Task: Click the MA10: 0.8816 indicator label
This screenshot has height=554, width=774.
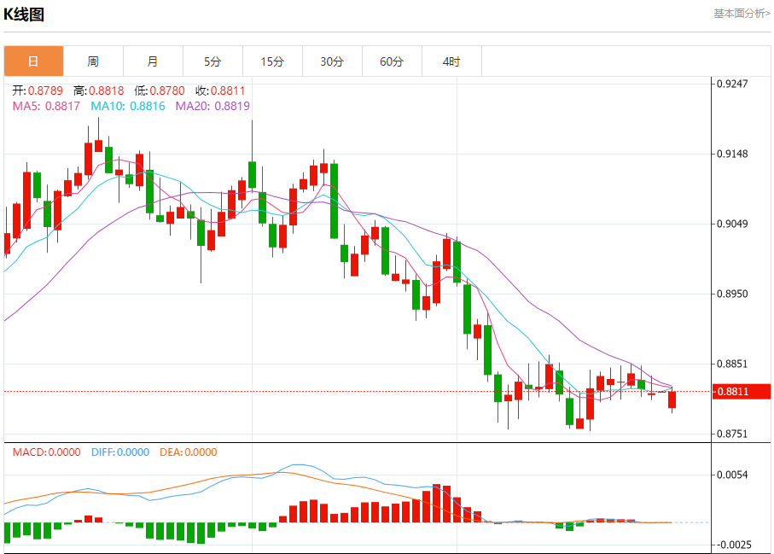Action: [128, 106]
